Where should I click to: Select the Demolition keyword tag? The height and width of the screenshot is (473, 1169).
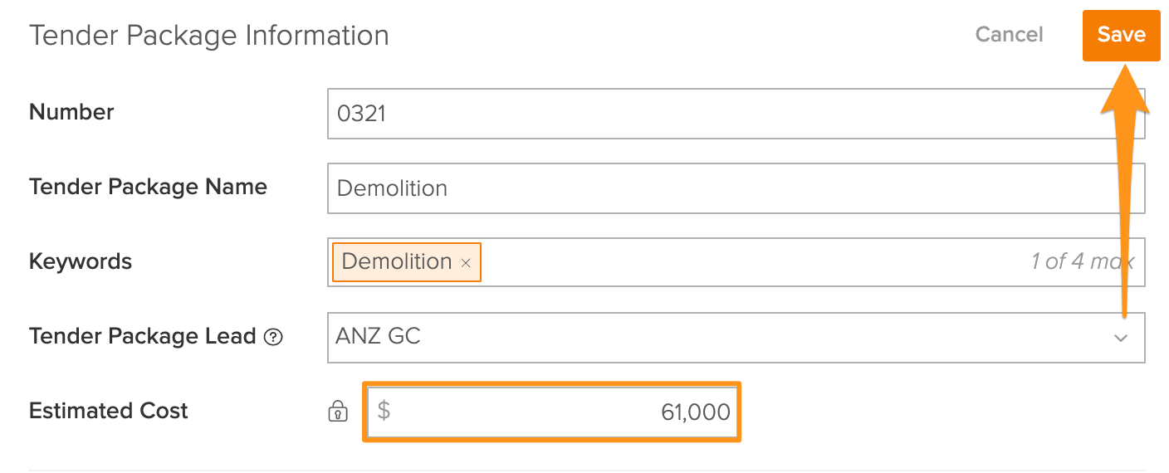(397, 262)
